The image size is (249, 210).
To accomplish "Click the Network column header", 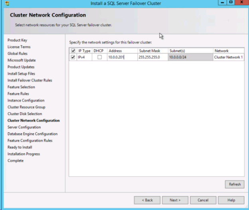I will point(229,51).
